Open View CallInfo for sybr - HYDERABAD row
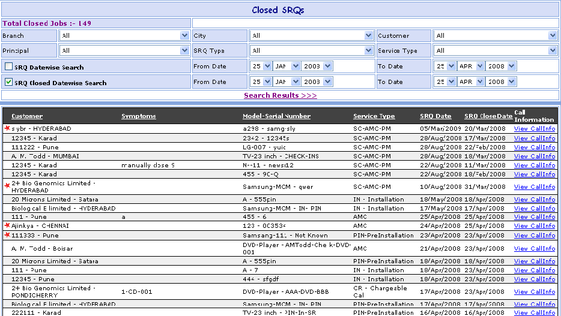Image resolution: width=561 pixels, height=316 pixels. point(534,129)
